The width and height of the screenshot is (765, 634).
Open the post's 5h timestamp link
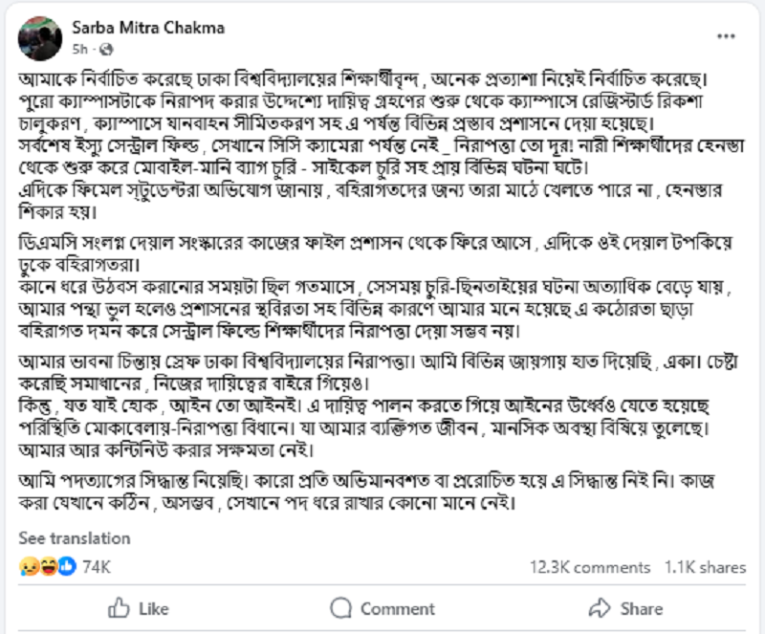(x=80, y=50)
